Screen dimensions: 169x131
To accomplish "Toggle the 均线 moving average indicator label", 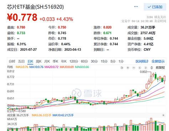I will 10,67.
